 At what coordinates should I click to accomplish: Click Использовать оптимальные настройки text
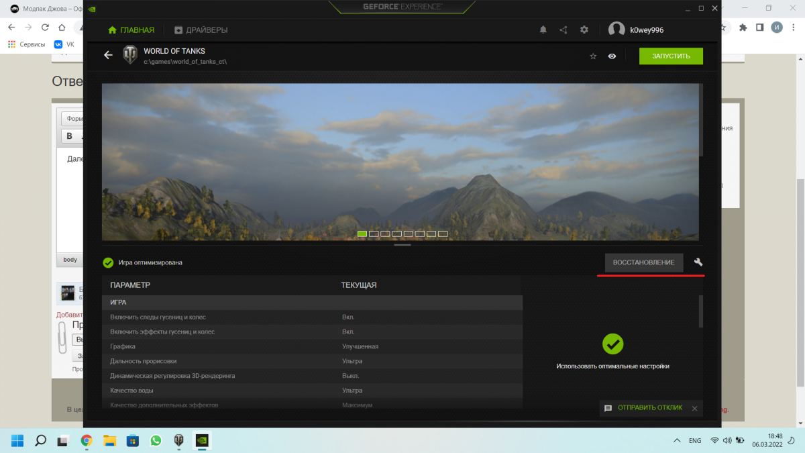[612, 366]
